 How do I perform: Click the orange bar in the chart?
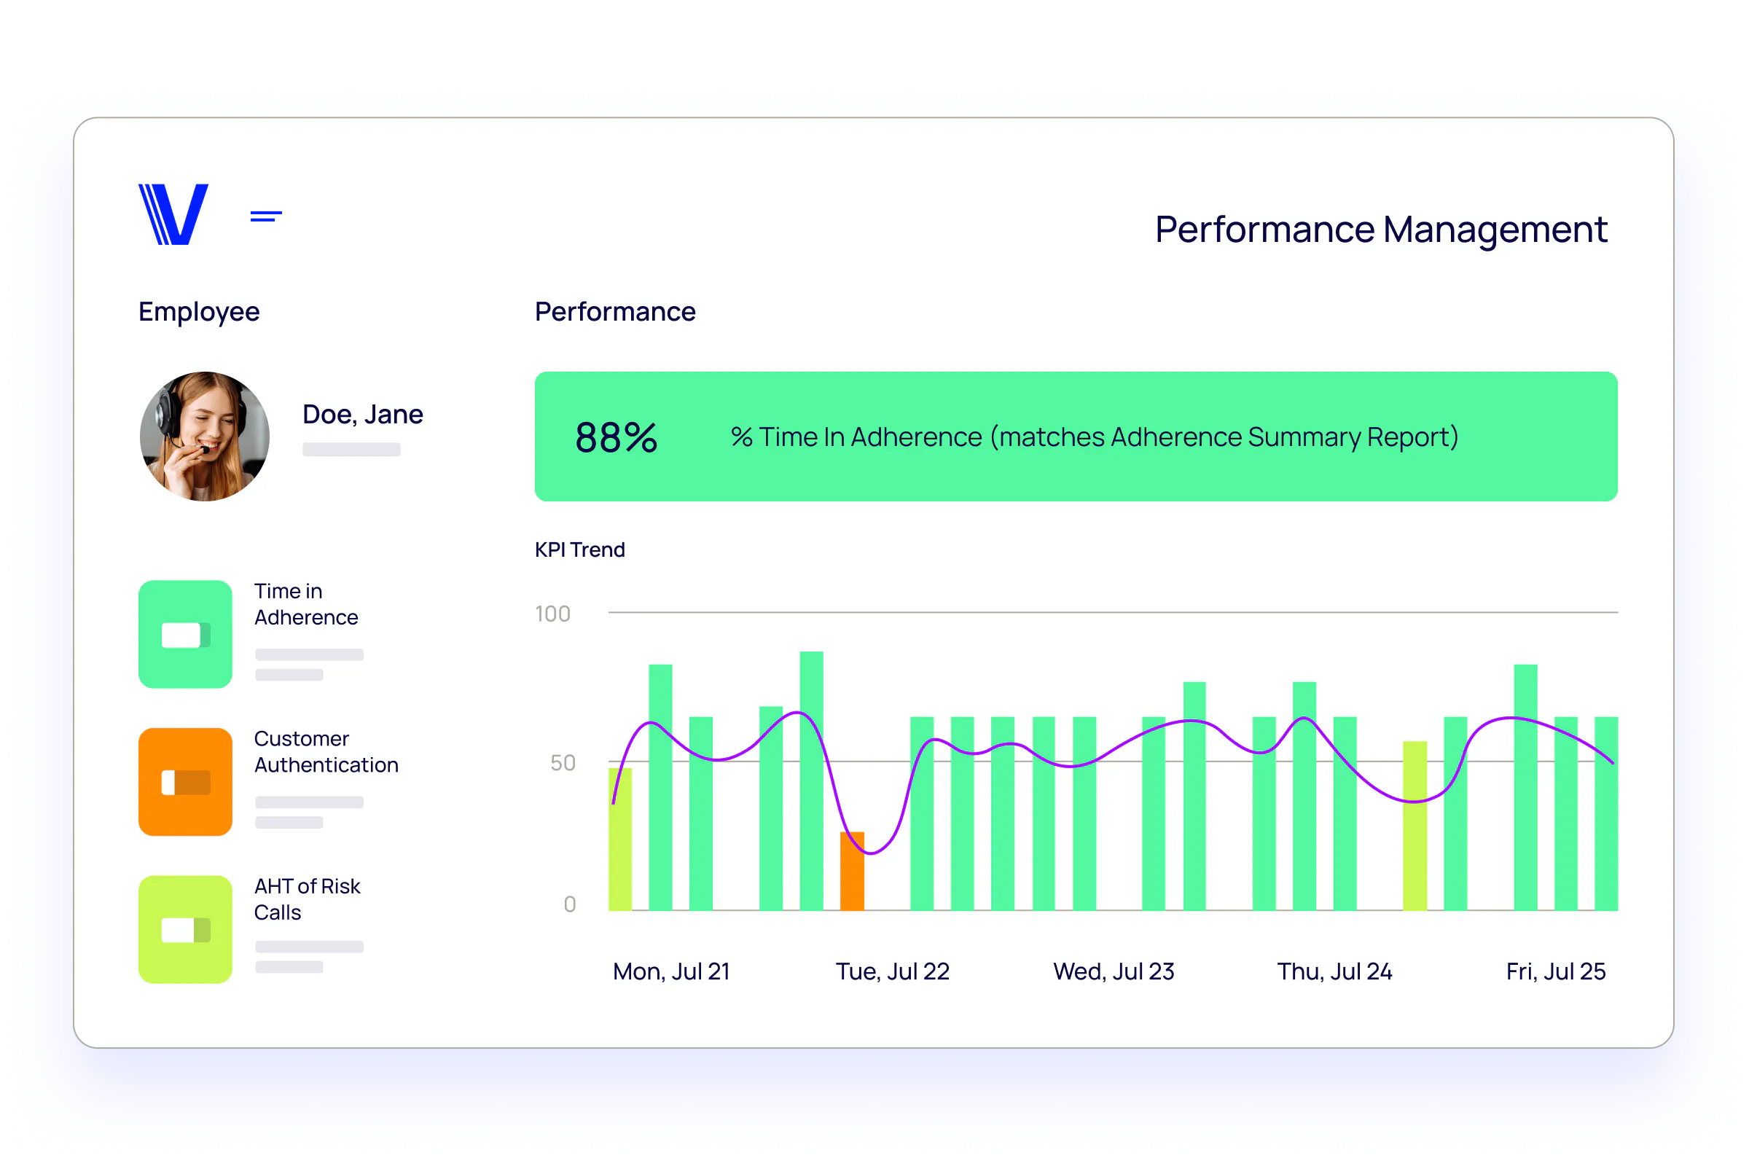point(852,871)
